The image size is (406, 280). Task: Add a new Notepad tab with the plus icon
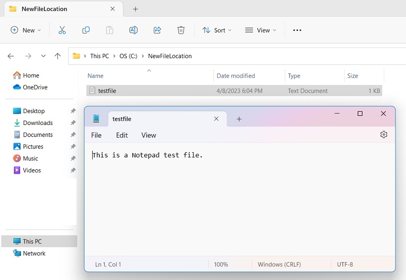(238, 119)
